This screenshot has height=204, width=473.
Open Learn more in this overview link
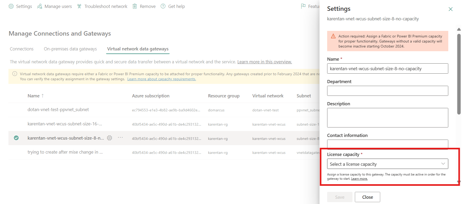pyautogui.click(x=264, y=62)
